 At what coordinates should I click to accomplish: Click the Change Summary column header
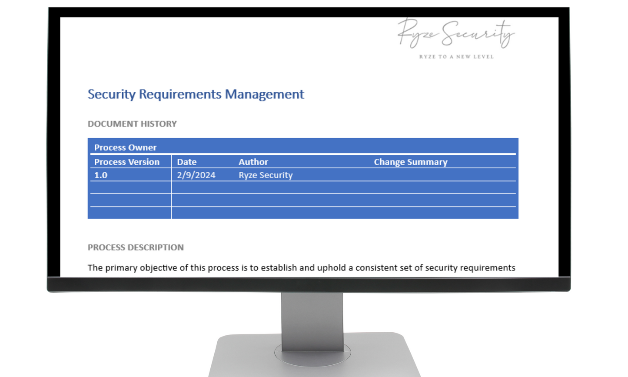(410, 162)
